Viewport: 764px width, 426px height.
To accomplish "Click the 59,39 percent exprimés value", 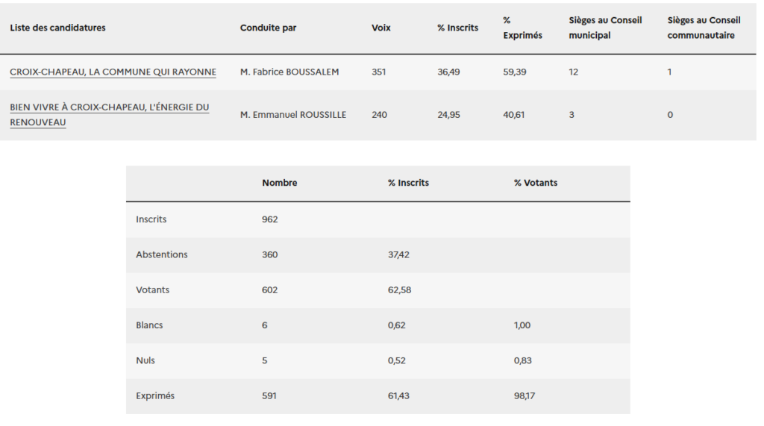I will (514, 72).
